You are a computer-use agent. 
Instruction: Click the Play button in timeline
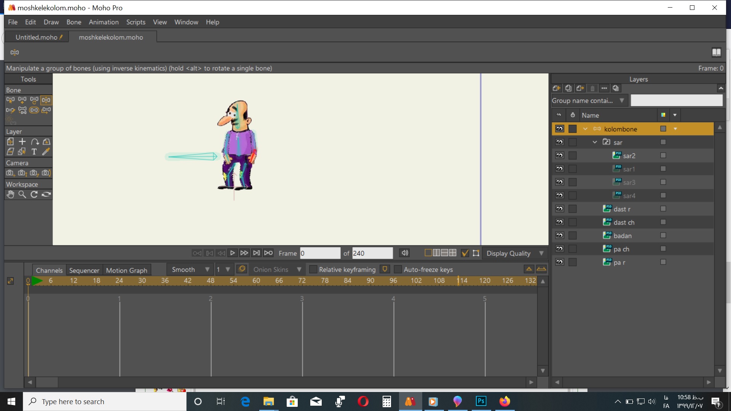pos(232,253)
